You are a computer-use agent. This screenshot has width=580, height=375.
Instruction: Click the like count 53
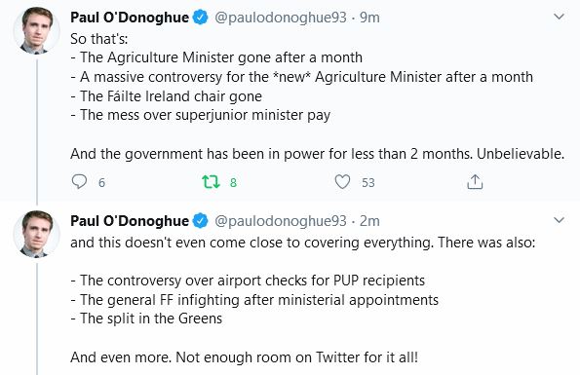coord(368,182)
